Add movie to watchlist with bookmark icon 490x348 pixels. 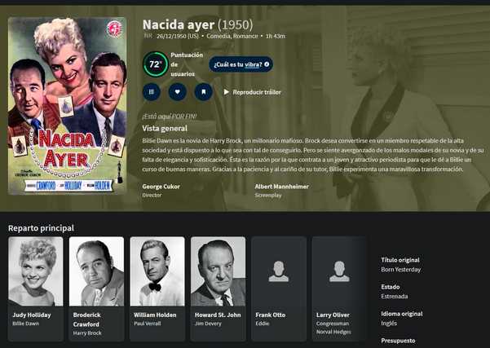tap(204, 92)
